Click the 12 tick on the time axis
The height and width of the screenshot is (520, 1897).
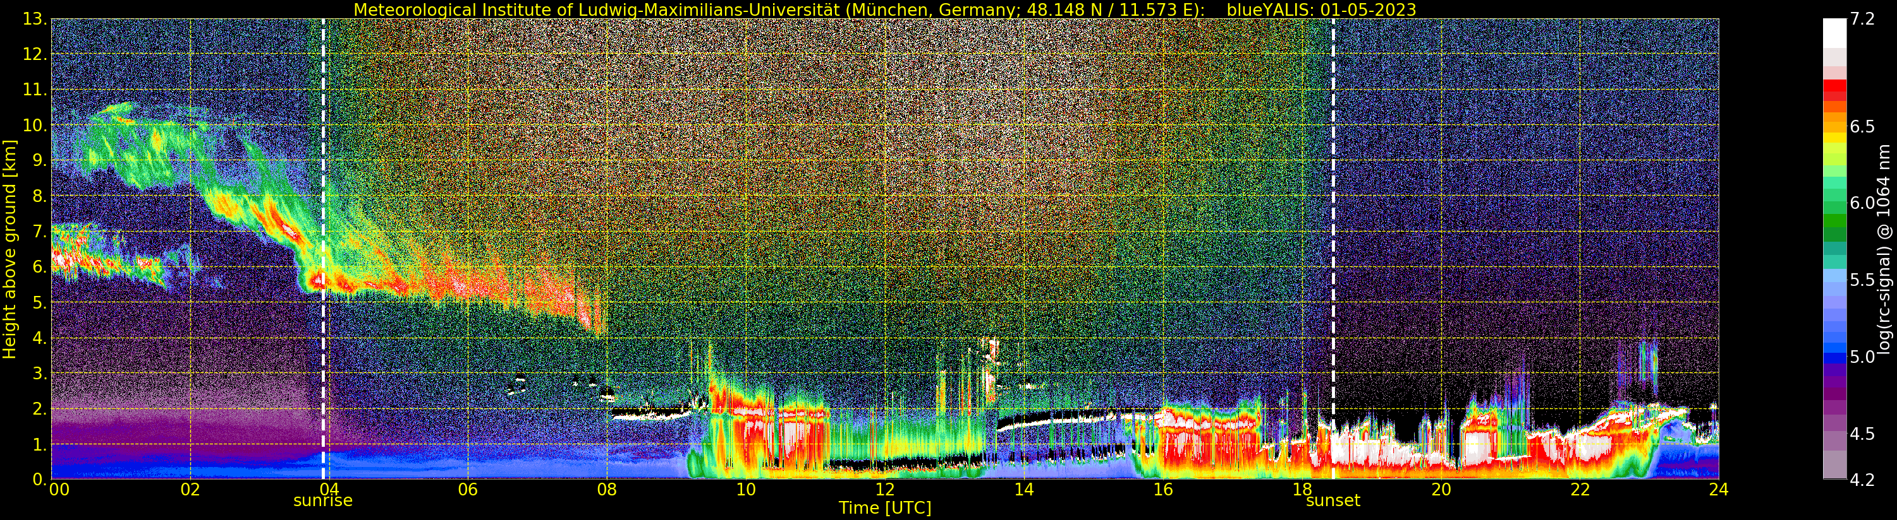pyautogui.click(x=884, y=490)
